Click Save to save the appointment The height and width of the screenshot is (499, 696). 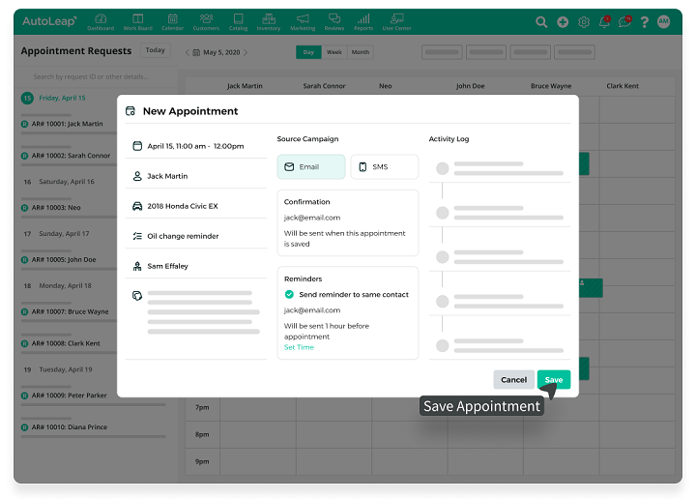click(x=553, y=380)
